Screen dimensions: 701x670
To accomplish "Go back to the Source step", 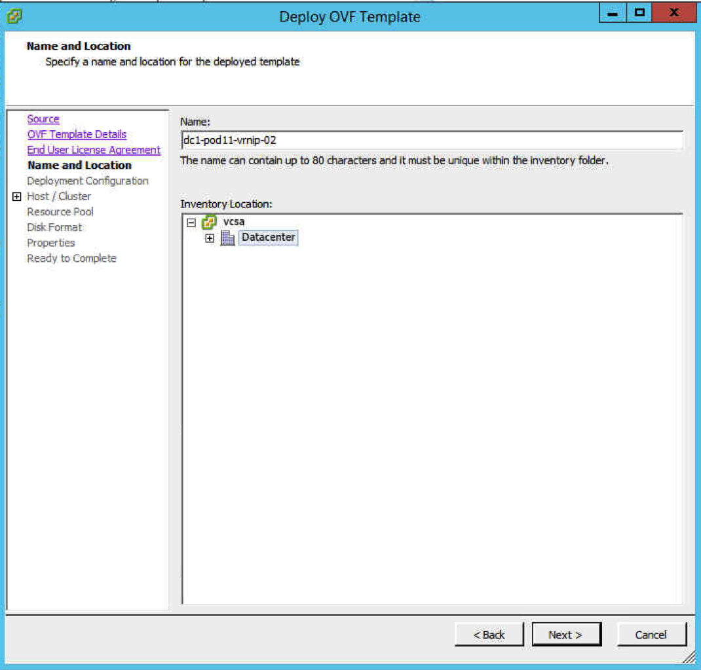I will [43, 119].
